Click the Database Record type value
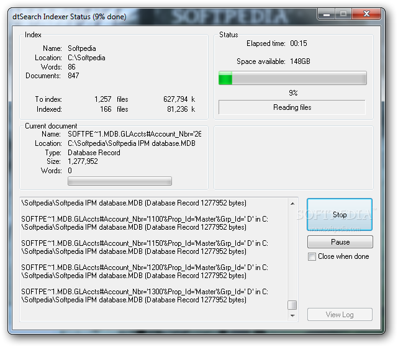398x347 pixels. [94, 153]
